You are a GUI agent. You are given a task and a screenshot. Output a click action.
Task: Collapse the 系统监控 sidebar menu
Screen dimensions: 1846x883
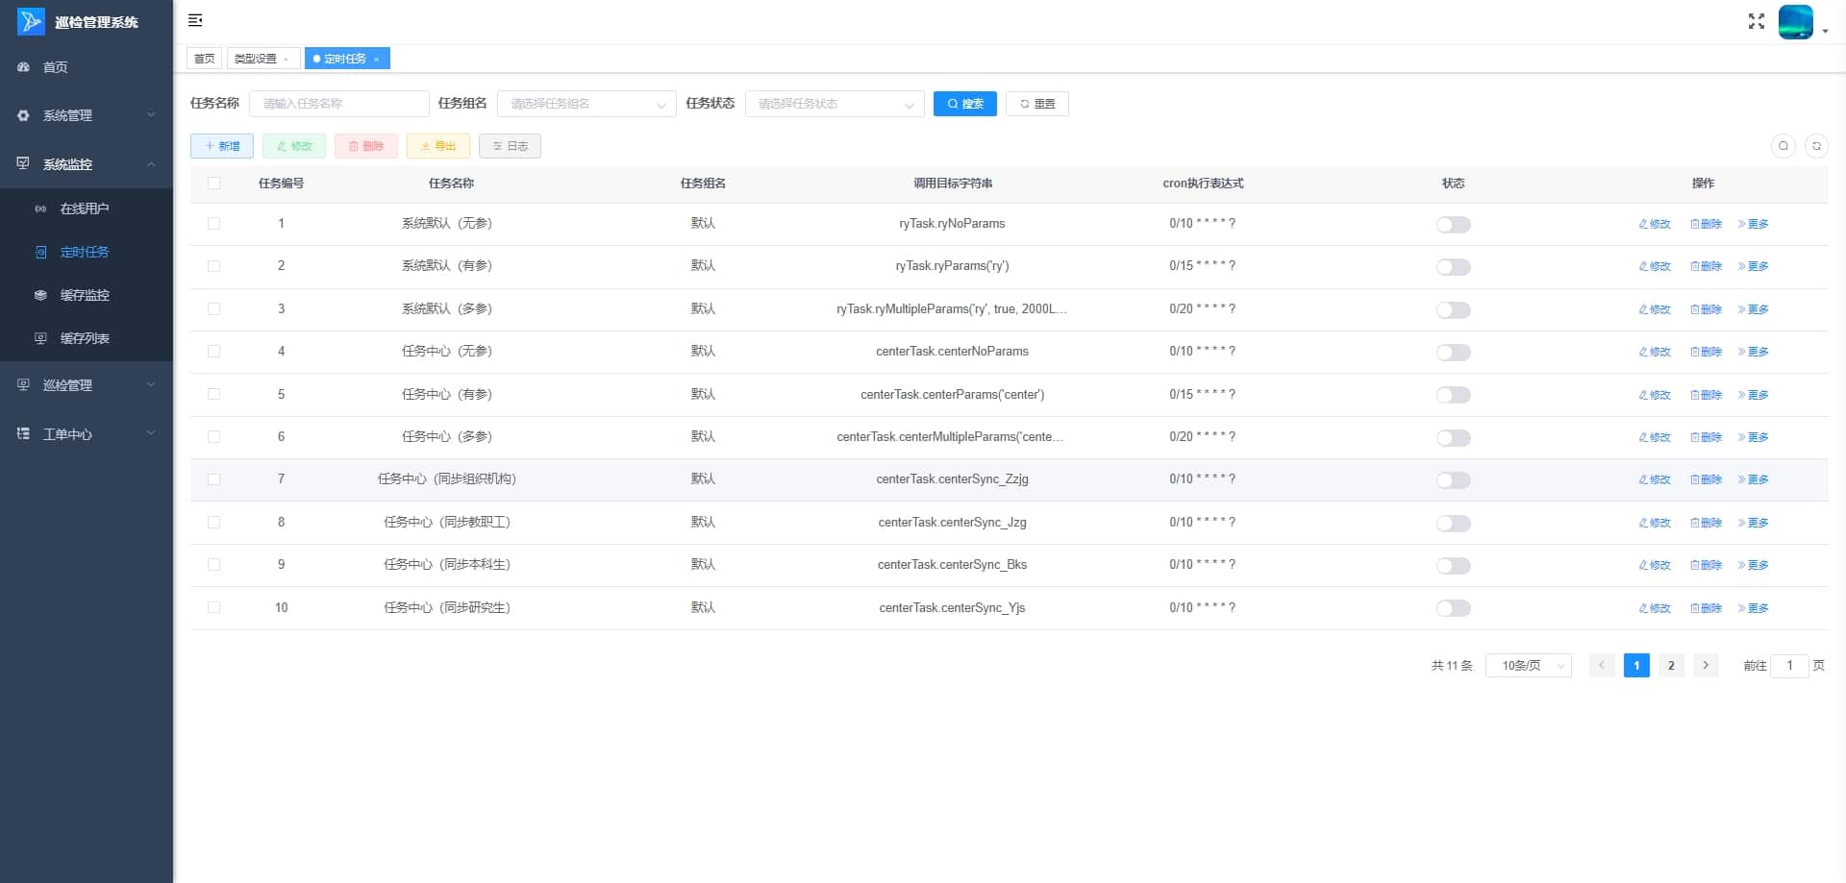point(87,164)
